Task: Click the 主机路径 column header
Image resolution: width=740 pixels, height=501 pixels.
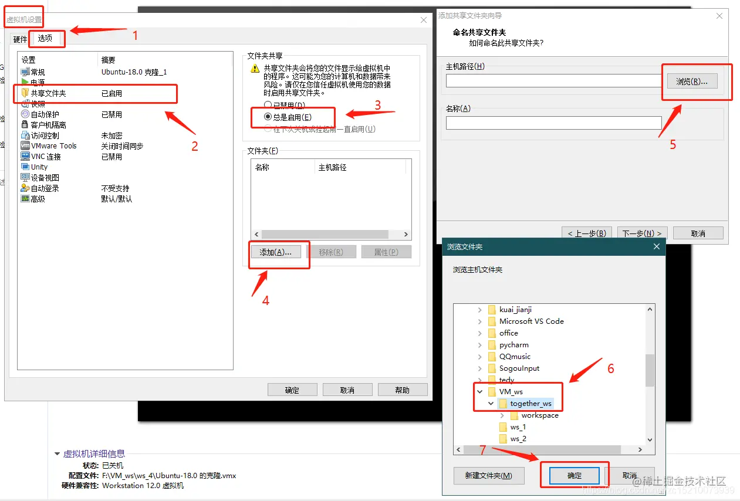Action: (360, 167)
